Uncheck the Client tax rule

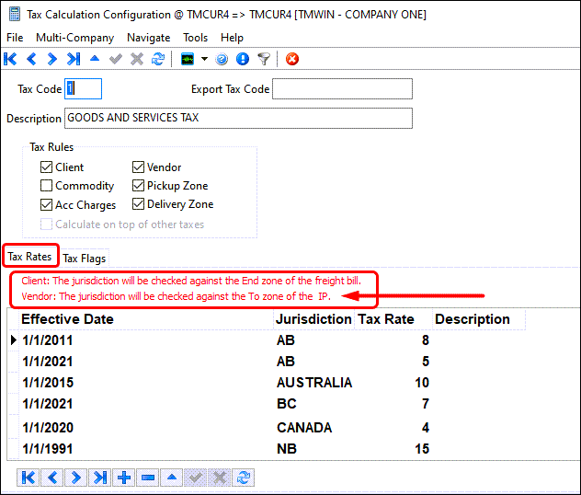click(47, 167)
